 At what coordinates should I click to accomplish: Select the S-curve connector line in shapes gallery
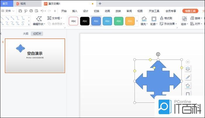click(23, 23)
